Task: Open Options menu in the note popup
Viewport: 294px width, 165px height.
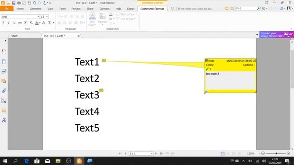Action: [249, 65]
